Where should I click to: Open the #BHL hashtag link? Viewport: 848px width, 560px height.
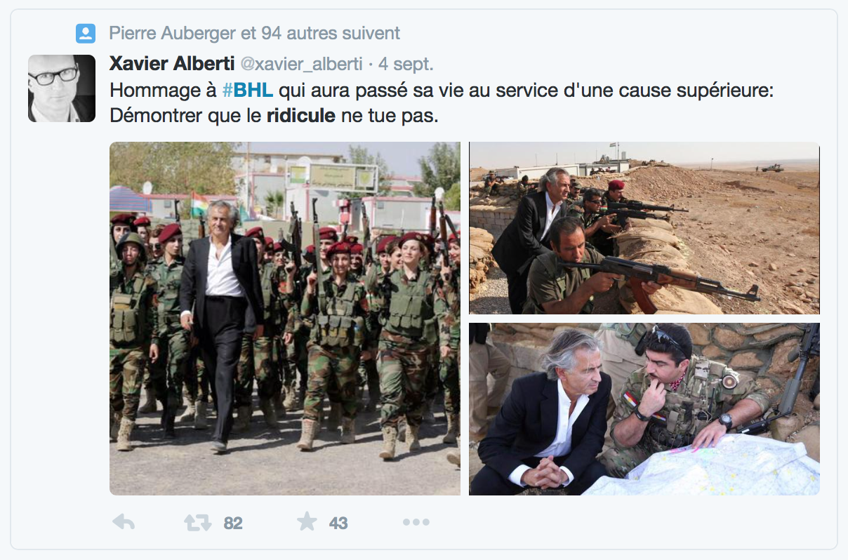point(247,91)
